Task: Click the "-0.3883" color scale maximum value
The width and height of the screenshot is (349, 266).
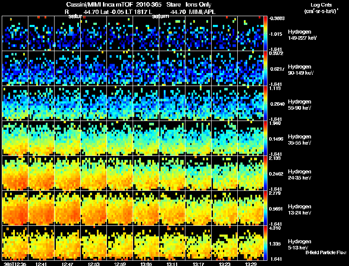Action: pos(277,18)
